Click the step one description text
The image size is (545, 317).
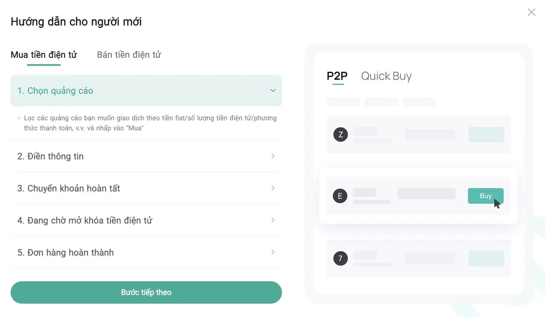[150, 123]
